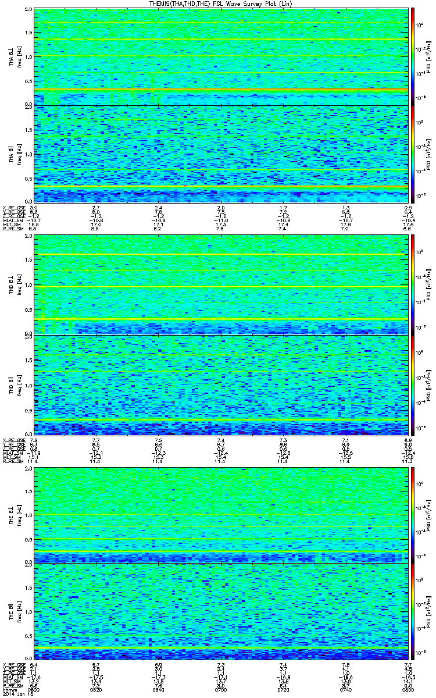This screenshot has height=698, width=436.
Task: Click the 0700 time tick label
Action: tap(221, 689)
